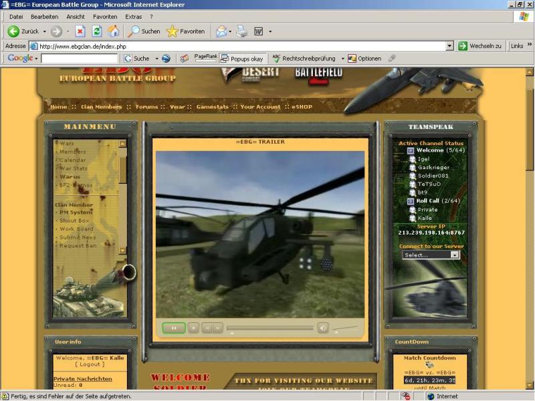Screen dimensions: 535x401
Task: Click the Google toolbar search field
Action: point(79,59)
